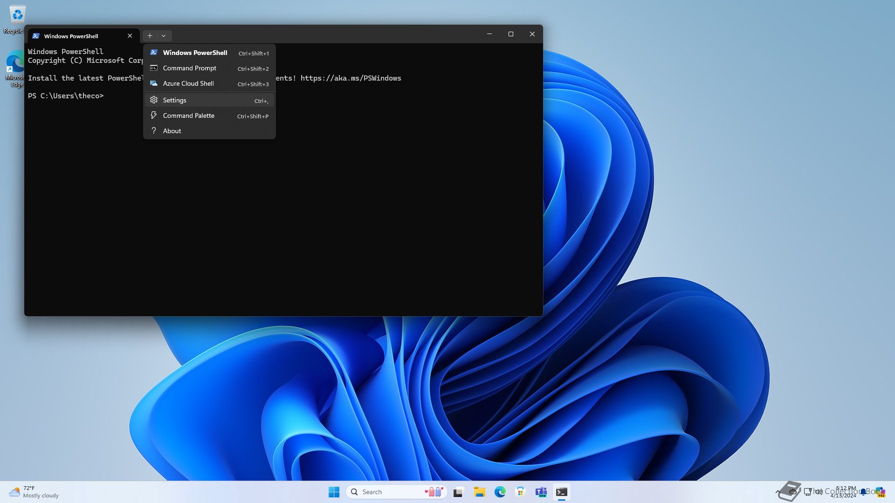The image size is (895, 503).
Task: Click the PowerShell icon in the dropdown menu
Action: pyautogui.click(x=153, y=53)
